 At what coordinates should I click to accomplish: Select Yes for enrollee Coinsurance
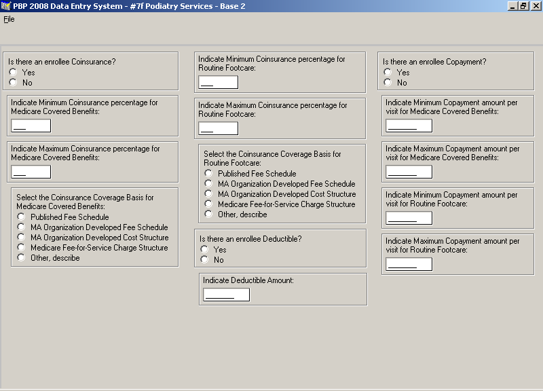point(13,72)
